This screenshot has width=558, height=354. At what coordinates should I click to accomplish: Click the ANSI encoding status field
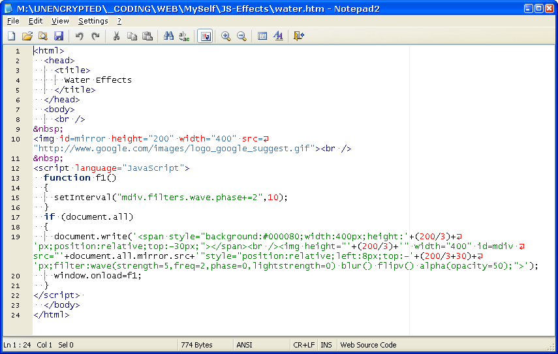click(x=244, y=345)
